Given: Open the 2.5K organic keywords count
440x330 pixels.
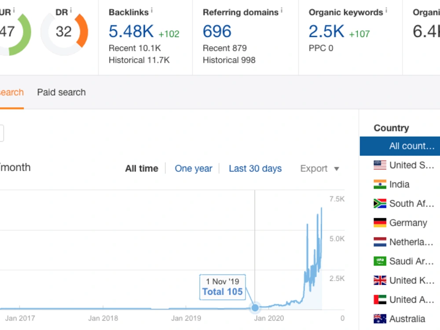Looking at the screenshot, I should point(326,31).
